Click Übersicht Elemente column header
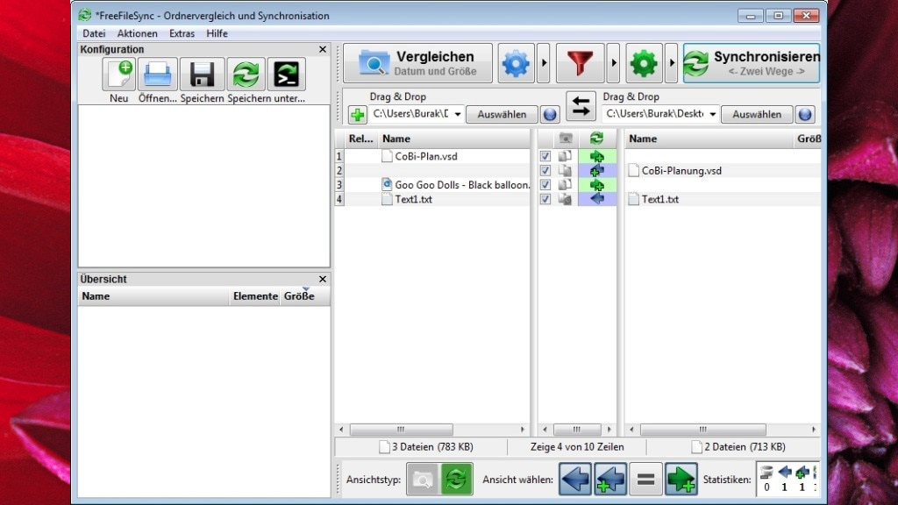Image resolution: width=898 pixels, height=505 pixels. click(255, 296)
